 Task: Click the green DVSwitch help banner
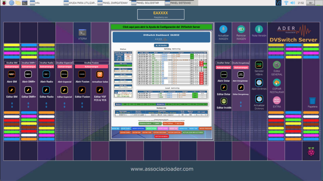pyautogui.click(x=161, y=27)
